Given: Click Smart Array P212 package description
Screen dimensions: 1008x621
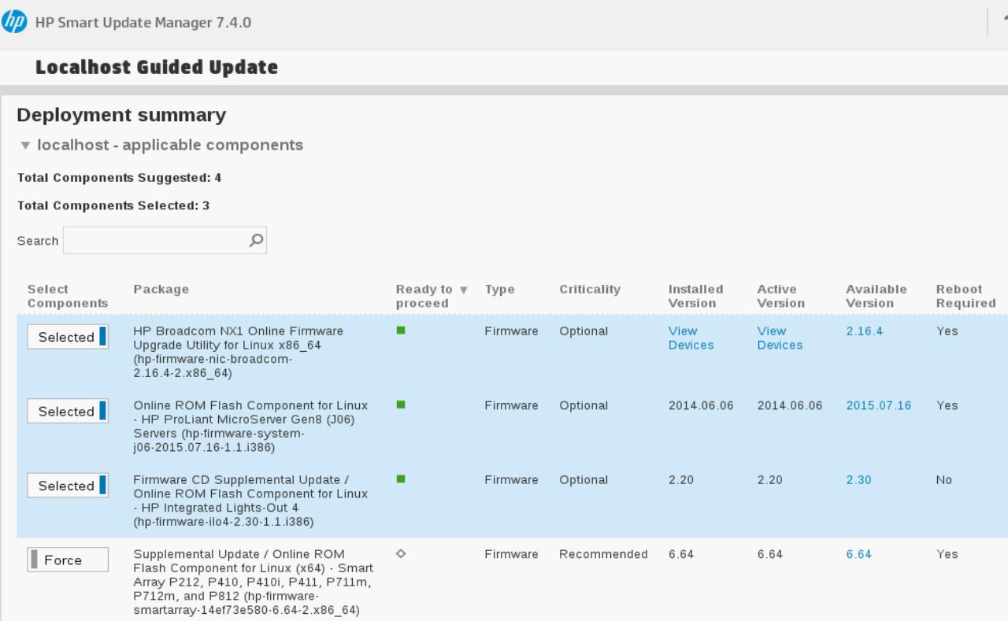Looking at the screenshot, I should pos(254,582).
